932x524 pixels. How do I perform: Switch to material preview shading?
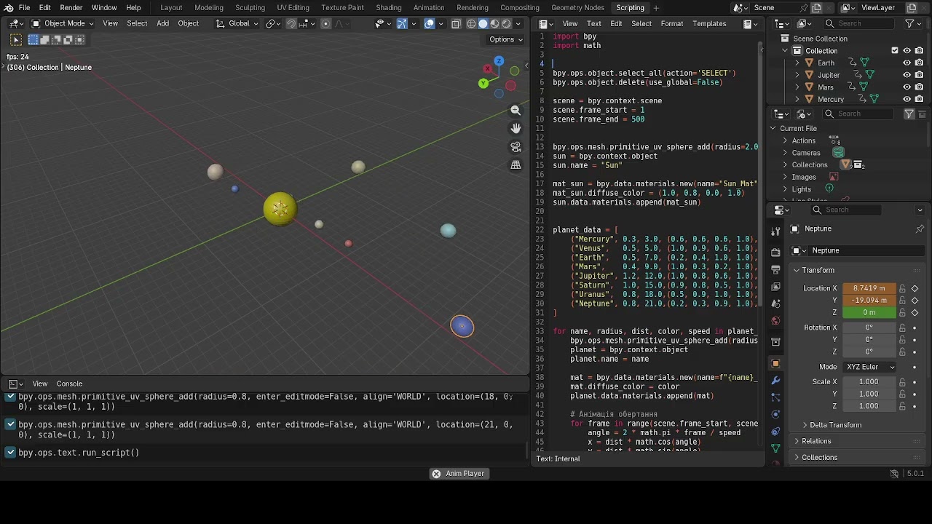[494, 23]
